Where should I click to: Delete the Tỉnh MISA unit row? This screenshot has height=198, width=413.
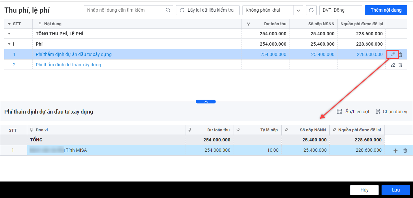pos(405,150)
